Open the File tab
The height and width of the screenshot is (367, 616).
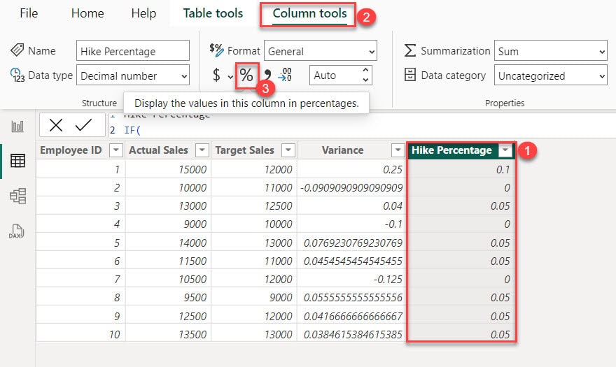[29, 13]
